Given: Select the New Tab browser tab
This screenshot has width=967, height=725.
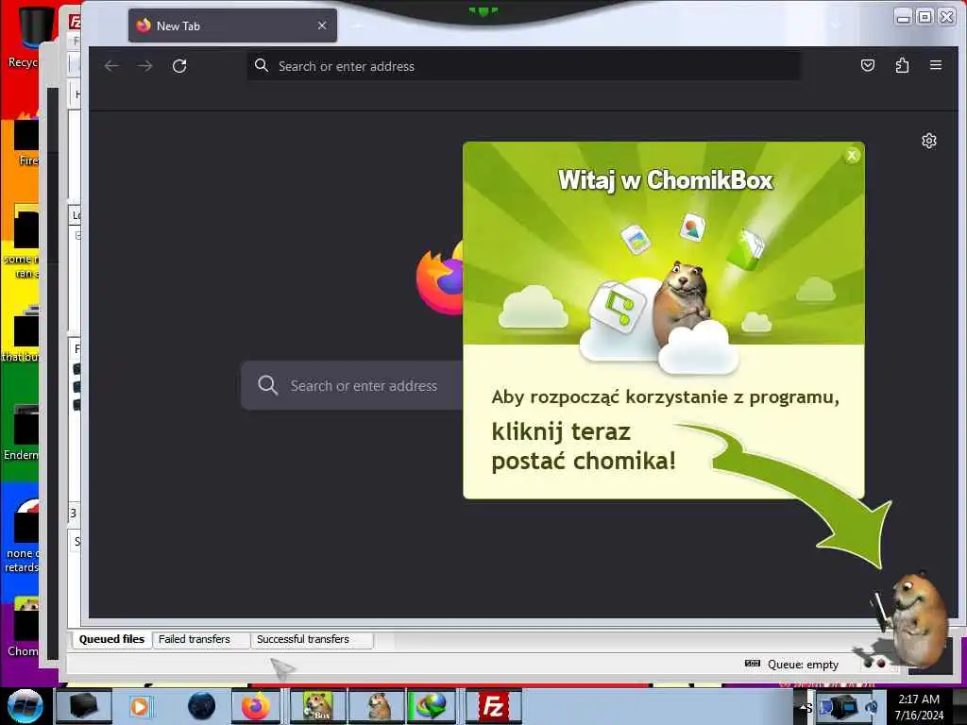Looking at the screenshot, I should coord(232,25).
